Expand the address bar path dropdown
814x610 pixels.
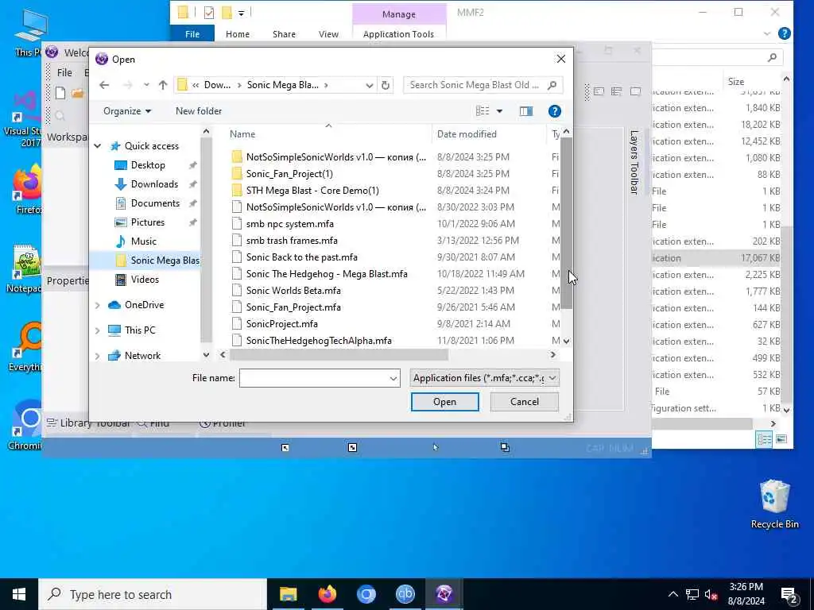click(369, 85)
